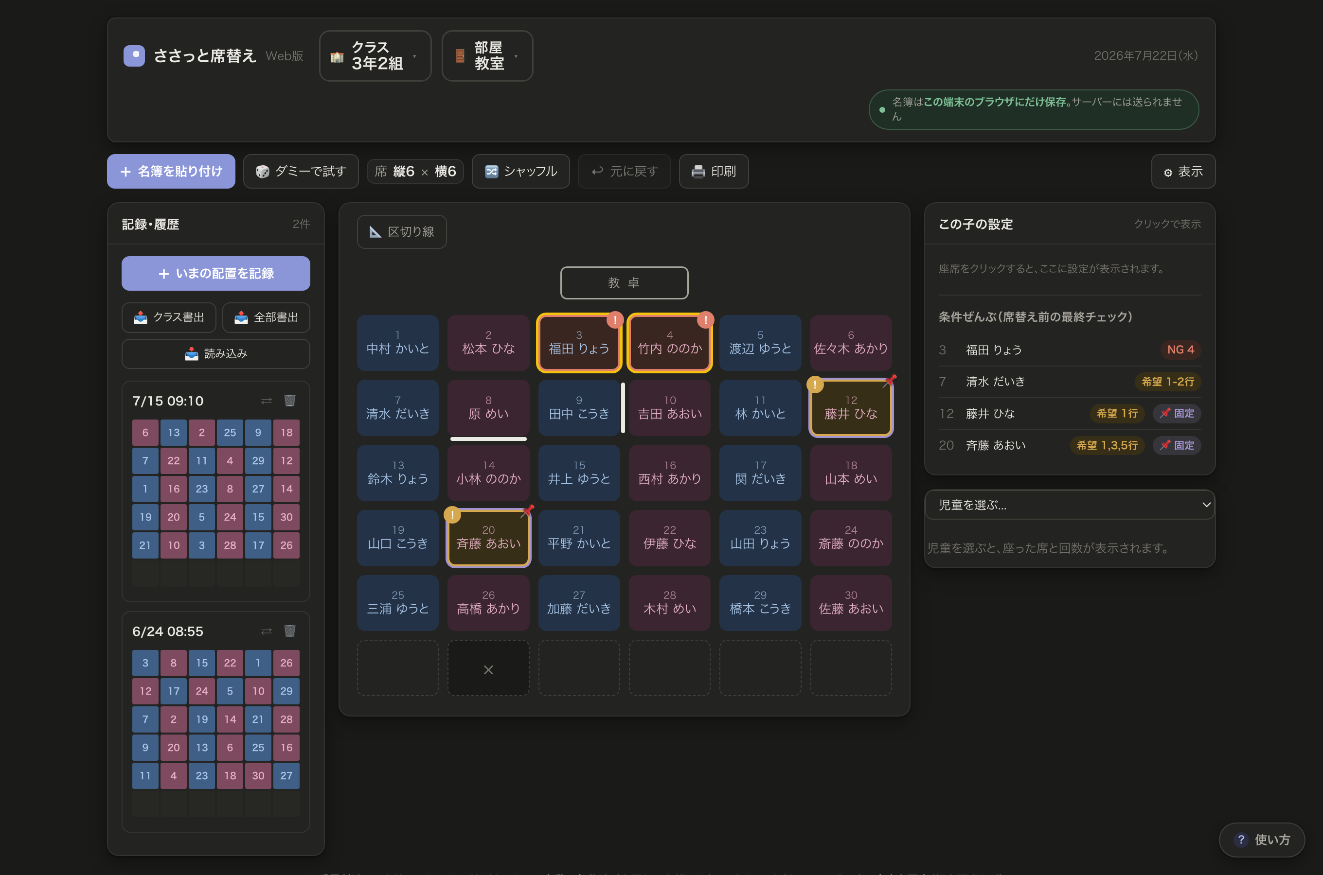Select seat 17 関 だいき
Viewport: 1323px width, 875px height.
760,473
